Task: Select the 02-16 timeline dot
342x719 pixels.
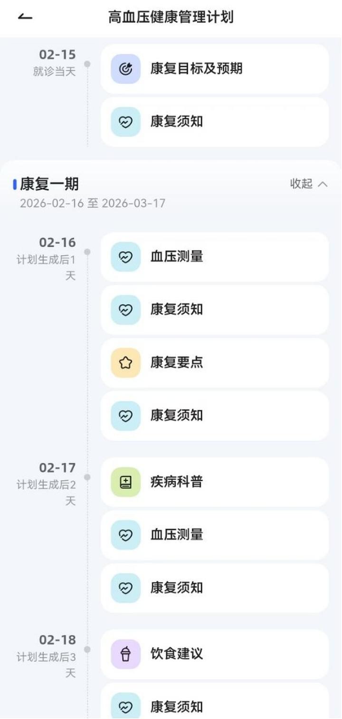Action: pos(87,252)
